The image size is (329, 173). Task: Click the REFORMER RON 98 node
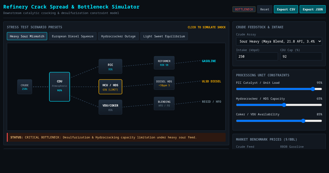164,63
